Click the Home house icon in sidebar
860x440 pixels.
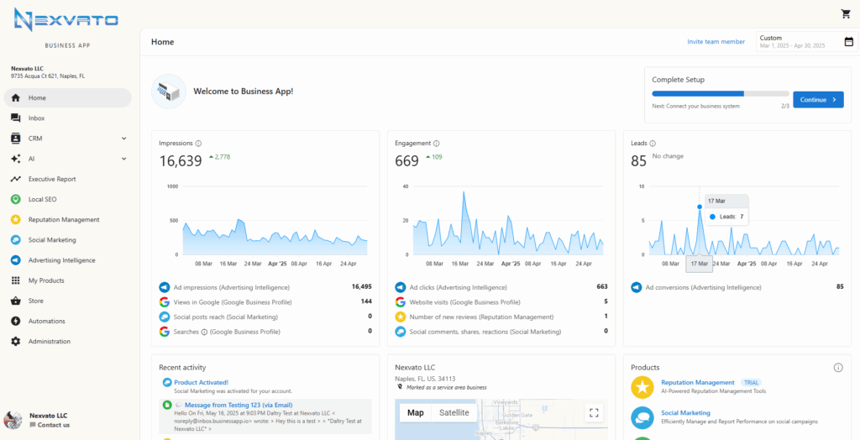pos(16,97)
